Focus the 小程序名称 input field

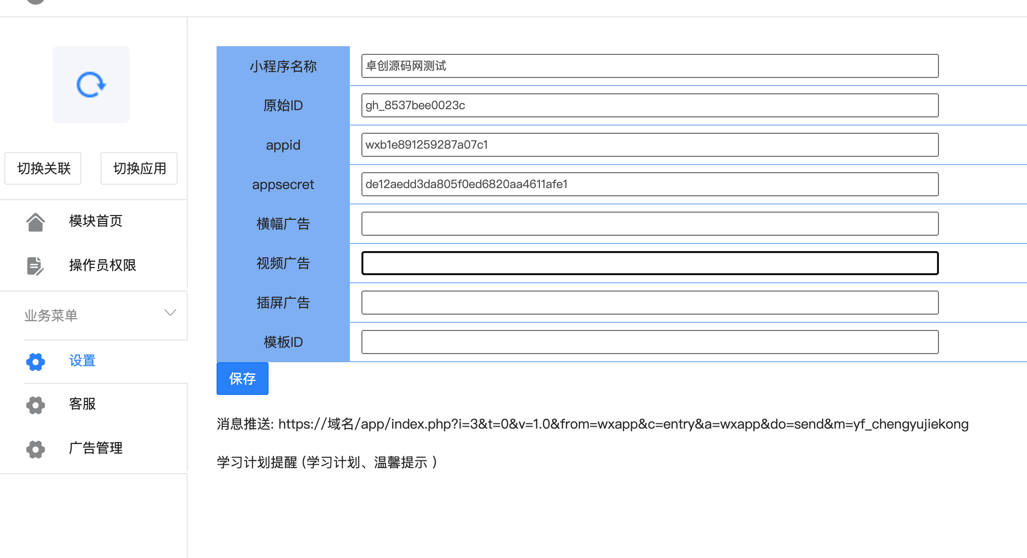point(650,66)
